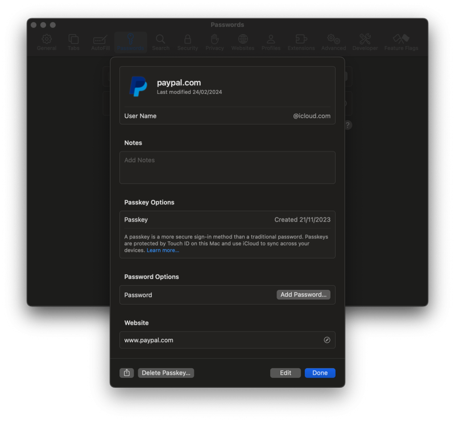
Task: Confirm with the blue Done button
Action: (320, 373)
